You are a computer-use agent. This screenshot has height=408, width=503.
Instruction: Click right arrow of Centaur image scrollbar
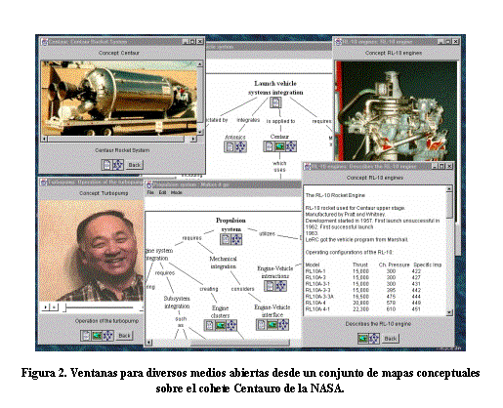tap(193, 139)
